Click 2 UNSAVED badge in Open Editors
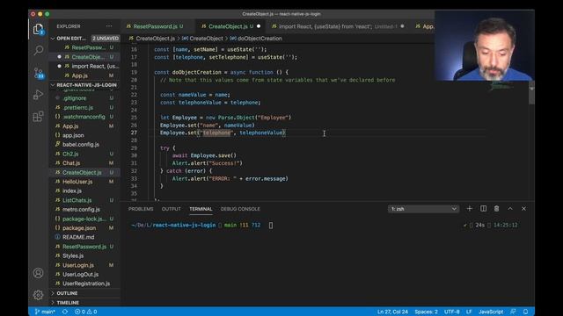 pos(106,39)
